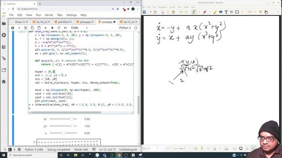Close the Show Cr tab

coord(27,22)
